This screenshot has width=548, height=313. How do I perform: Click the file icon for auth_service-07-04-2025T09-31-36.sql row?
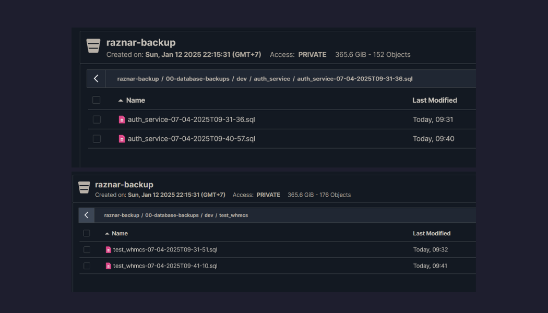coord(122,119)
